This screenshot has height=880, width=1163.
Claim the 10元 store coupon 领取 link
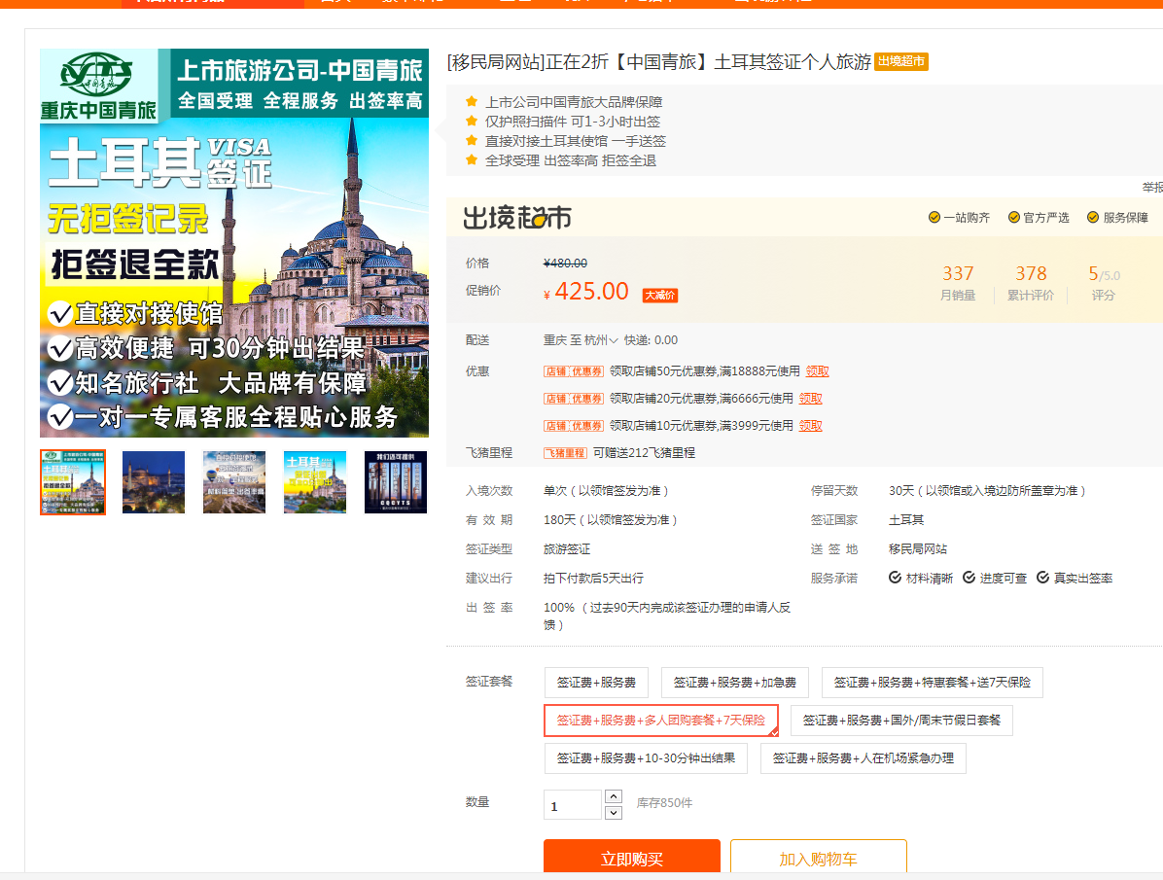[x=811, y=425]
